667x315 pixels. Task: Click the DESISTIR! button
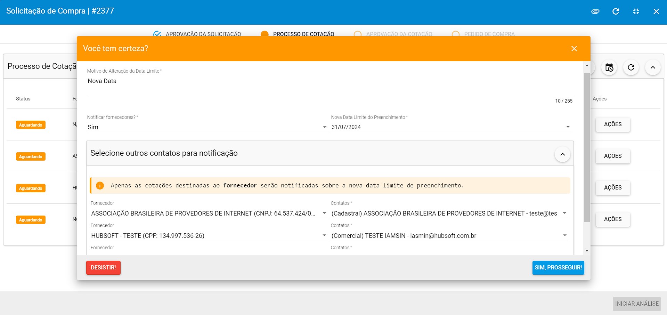103,268
